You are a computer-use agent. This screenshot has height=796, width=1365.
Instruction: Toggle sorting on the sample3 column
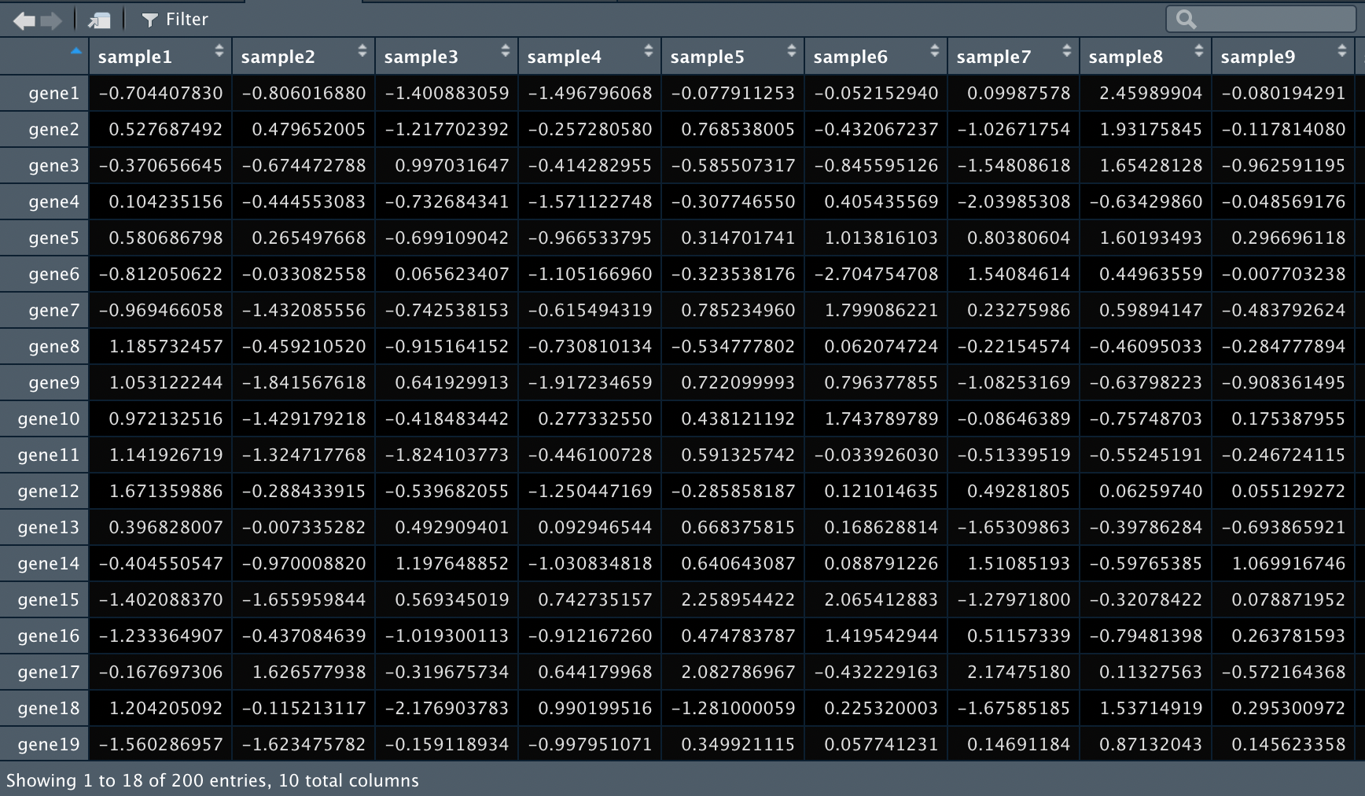tap(504, 51)
